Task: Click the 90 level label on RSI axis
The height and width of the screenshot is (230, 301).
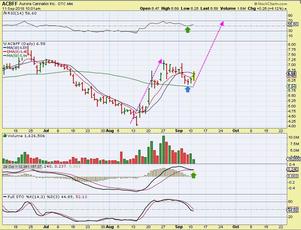Action: pos(290,16)
